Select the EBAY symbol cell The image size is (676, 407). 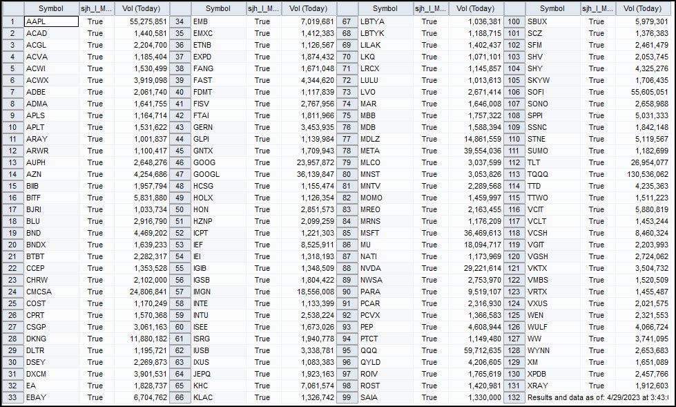[51, 397]
